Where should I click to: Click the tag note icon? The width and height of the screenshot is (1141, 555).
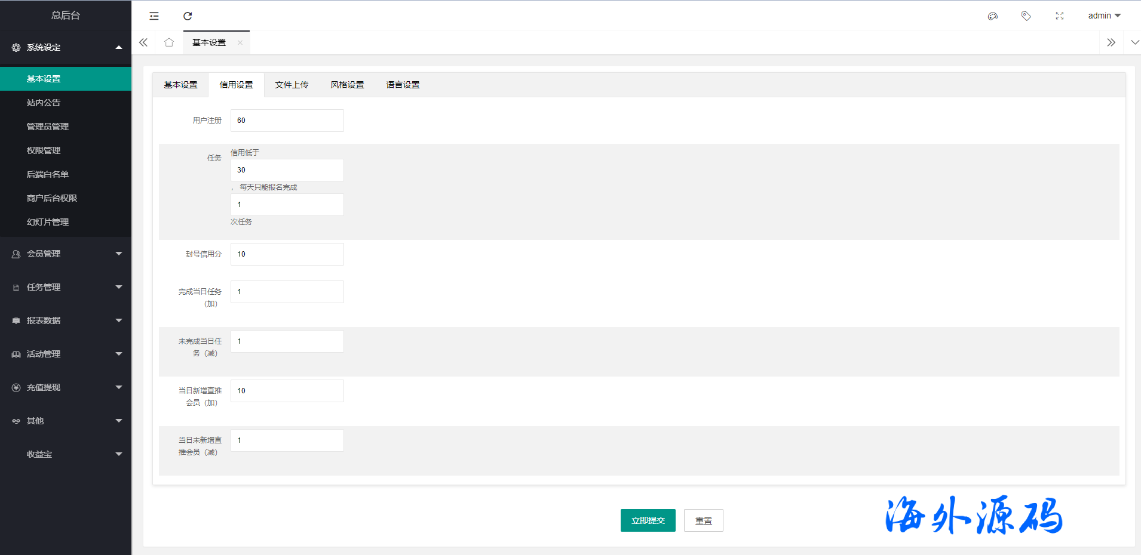[1026, 16]
